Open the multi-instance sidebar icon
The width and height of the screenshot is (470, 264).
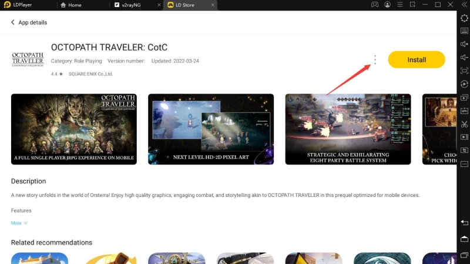click(464, 98)
